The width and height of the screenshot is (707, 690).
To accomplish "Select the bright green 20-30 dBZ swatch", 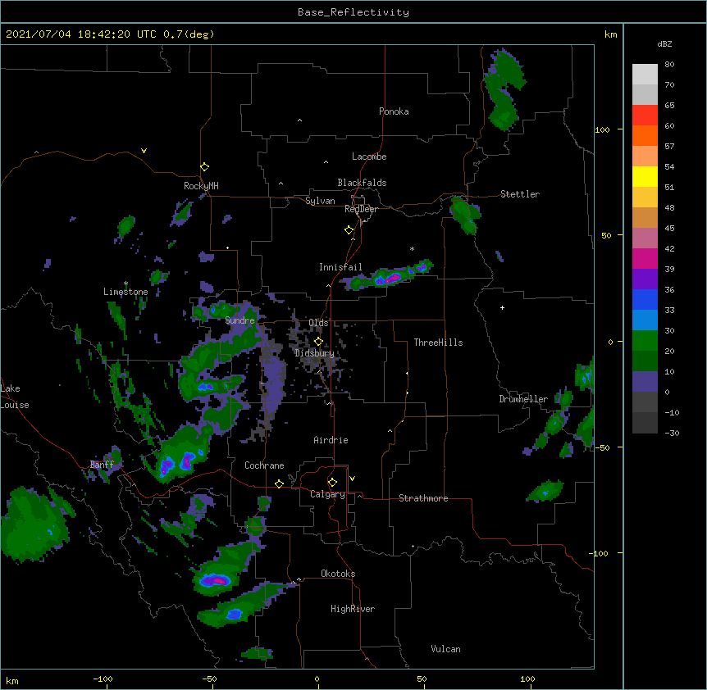I will click(x=645, y=341).
